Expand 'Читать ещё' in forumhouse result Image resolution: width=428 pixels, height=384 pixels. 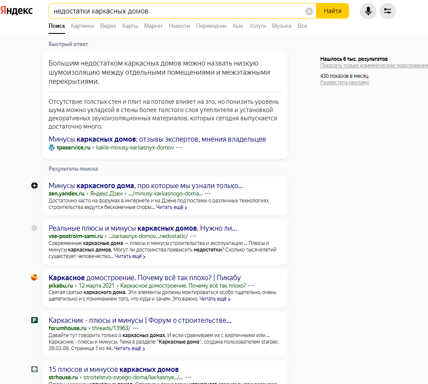pos(129,348)
